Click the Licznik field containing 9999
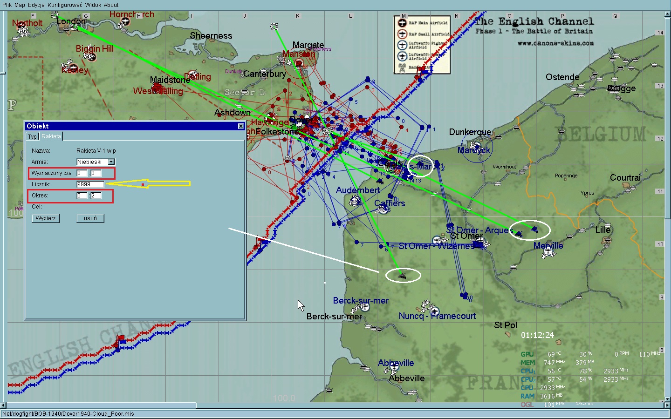671x419 pixels. (x=90, y=184)
